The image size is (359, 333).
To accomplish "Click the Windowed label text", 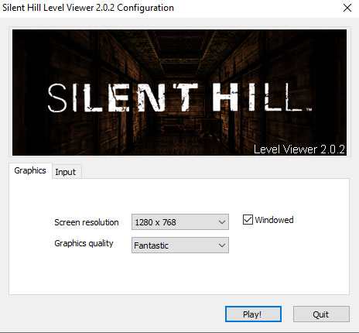I will tap(274, 220).
